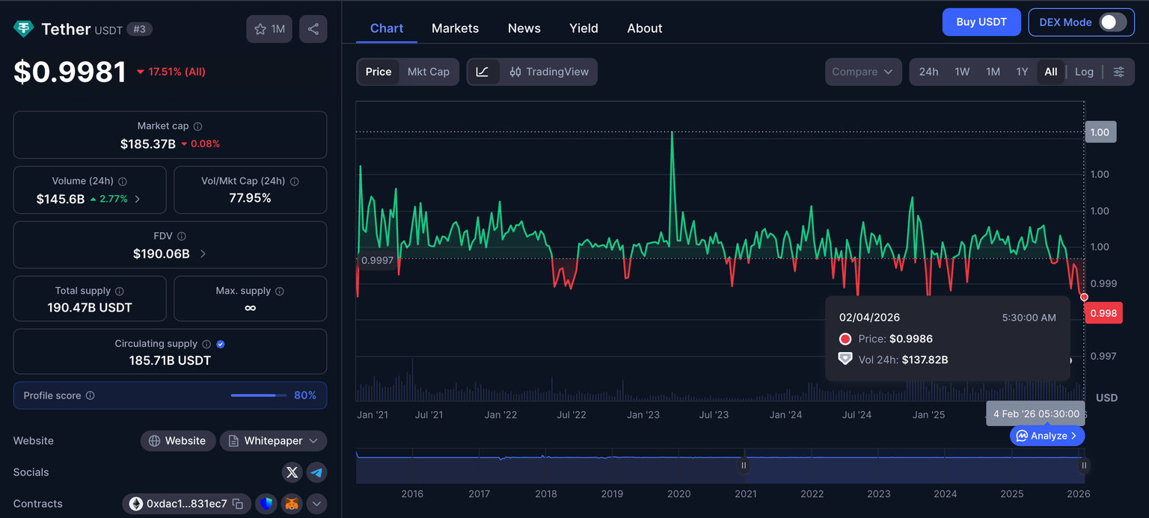Open the X (Twitter) social icon

pyautogui.click(x=292, y=472)
